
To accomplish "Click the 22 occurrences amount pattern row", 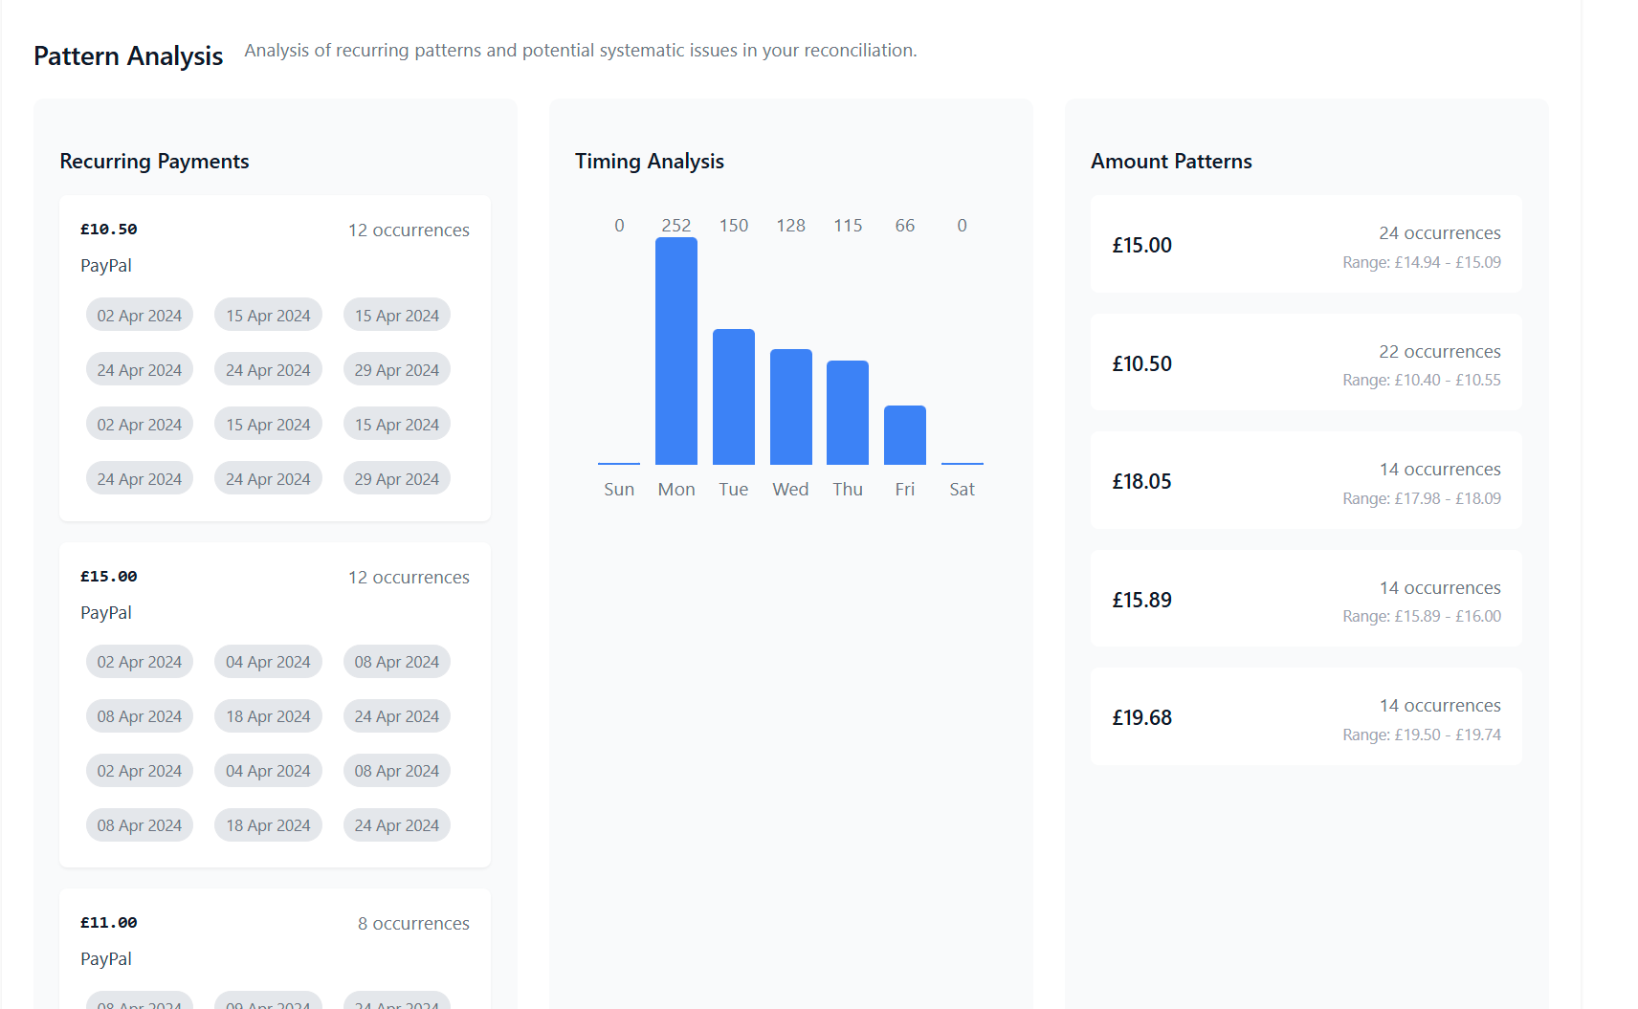I will [1305, 363].
